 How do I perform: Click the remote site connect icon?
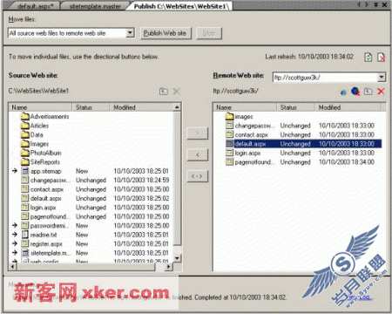pyautogui.click(x=343, y=92)
